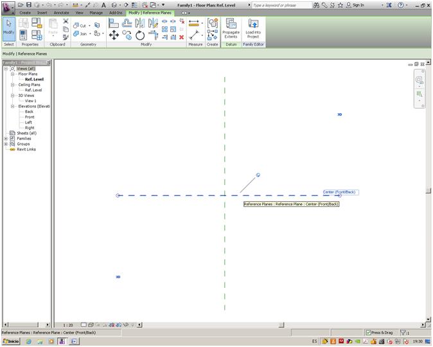The image size is (433, 347).
Task: Toggle the 3D extent marker near top right
Action: [x=340, y=114]
